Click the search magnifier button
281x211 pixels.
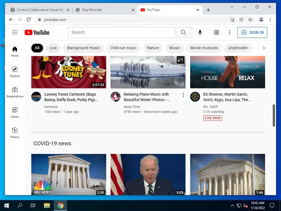183,32
